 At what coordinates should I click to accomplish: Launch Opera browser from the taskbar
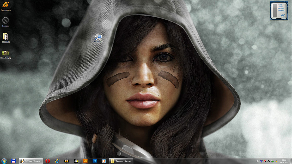pos(47,161)
